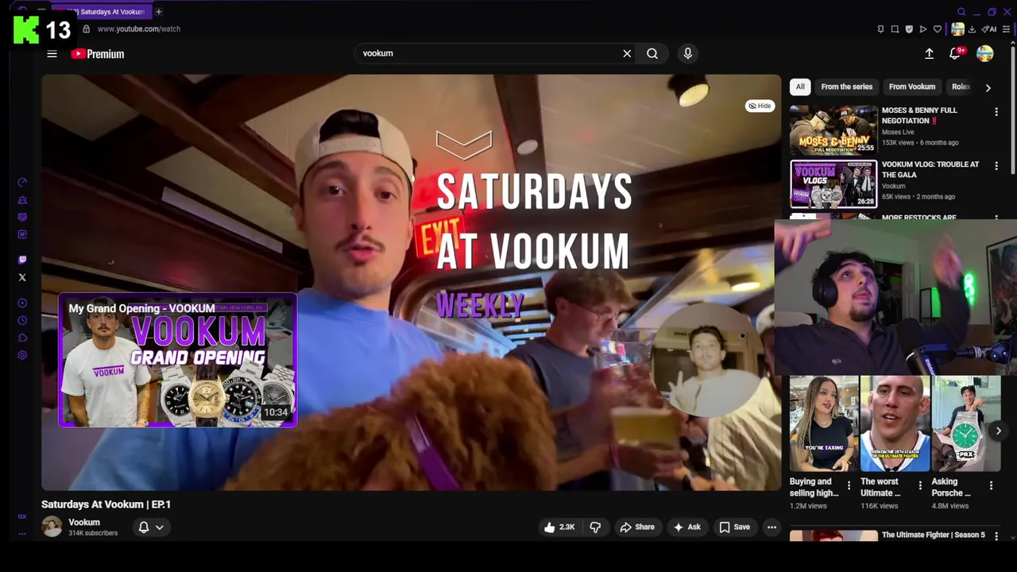This screenshot has height=572, width=1017.
Task: Open more actions ellipsis below video
Action: point(771,527)
